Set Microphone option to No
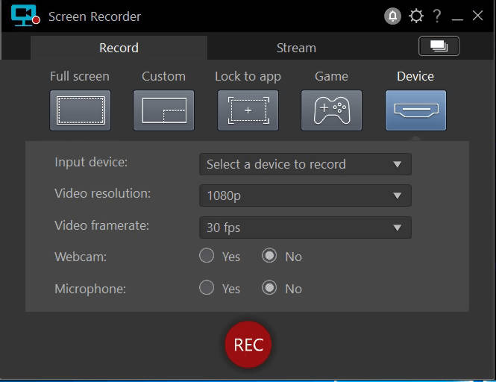The height and width of the screenshot is (382, 496). tap(269, 288)
